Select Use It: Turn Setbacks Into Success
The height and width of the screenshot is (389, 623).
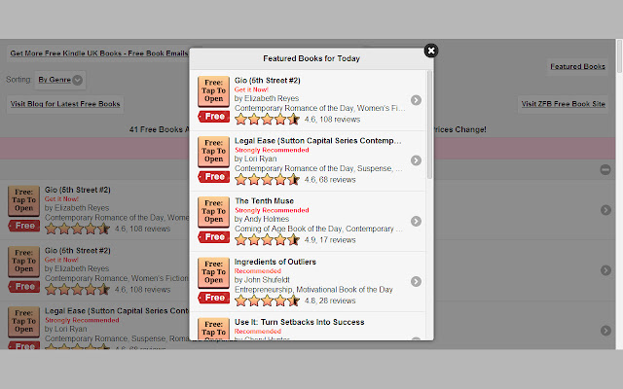pyautogui.click(x=300, y=322)
